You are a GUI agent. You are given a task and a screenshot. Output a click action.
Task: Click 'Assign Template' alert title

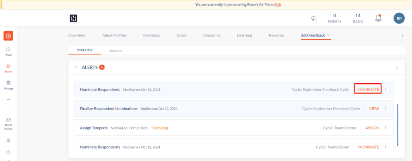click(x=94, y=128)
